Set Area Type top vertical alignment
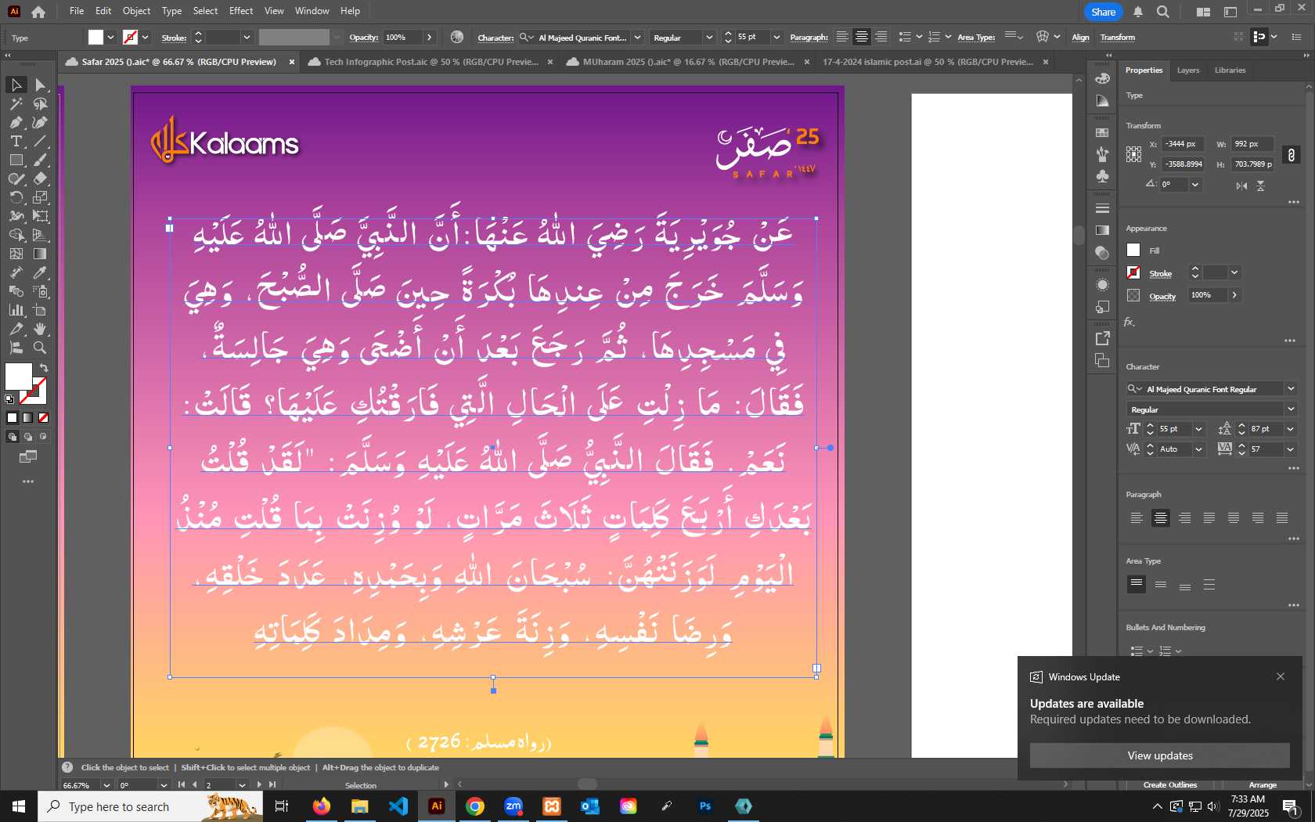Screen dimensions: 1315x822 click(1137, 584)
